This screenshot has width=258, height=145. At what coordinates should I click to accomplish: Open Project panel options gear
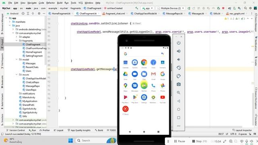[39, 13]
